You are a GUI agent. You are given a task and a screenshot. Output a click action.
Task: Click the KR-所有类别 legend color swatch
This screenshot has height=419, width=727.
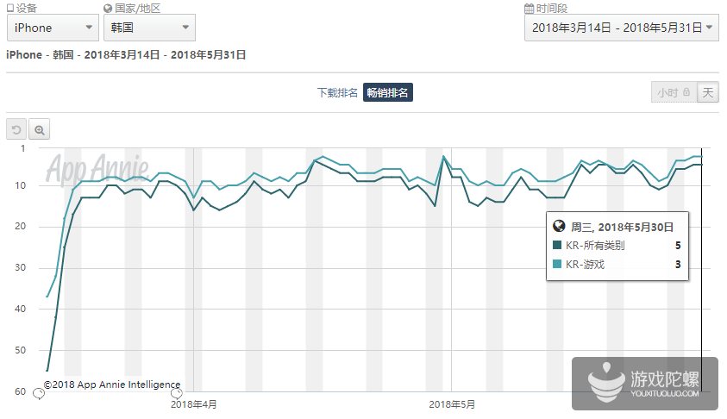coord(557,246)
